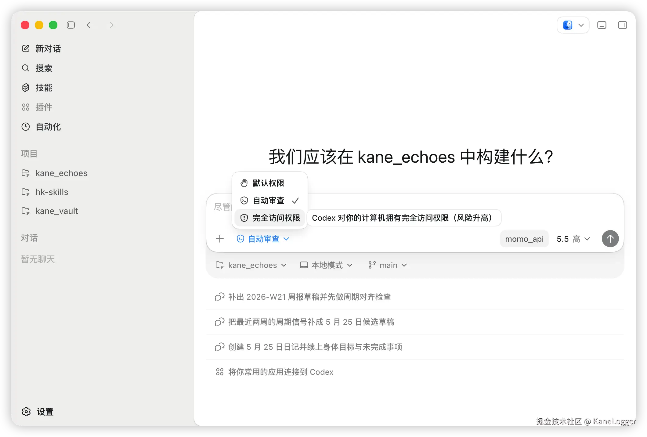This screenshot has height=437, width=647.
Task: Click the main heading about kane_echoes
Action: point(411,157)
